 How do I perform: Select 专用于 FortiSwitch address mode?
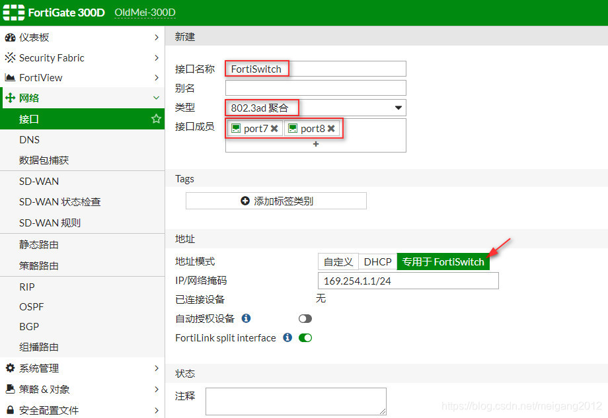pyautogui.click(x=443, y=262)
